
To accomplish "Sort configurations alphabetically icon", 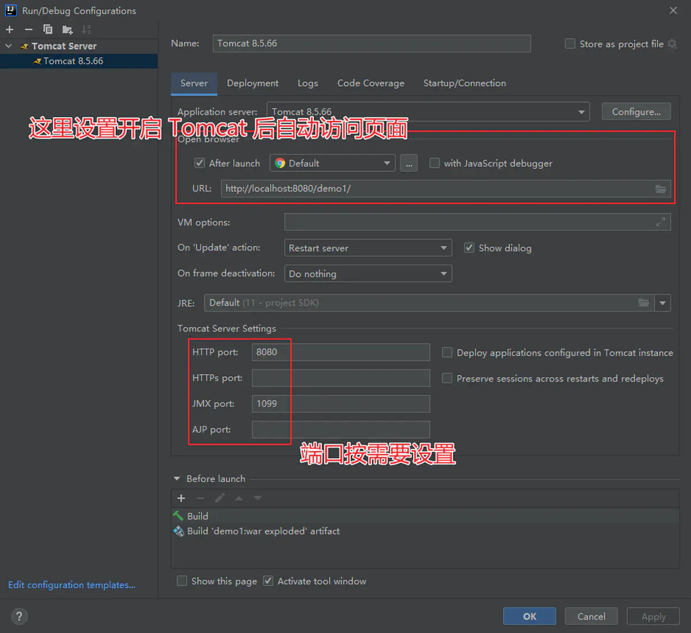I will click(86, 29).
